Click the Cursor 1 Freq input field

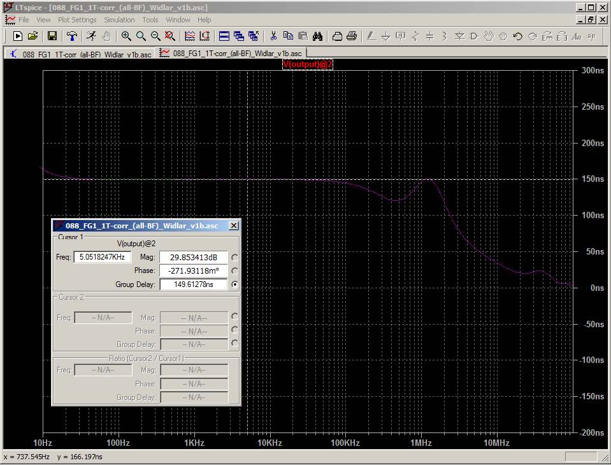[103, 257]
